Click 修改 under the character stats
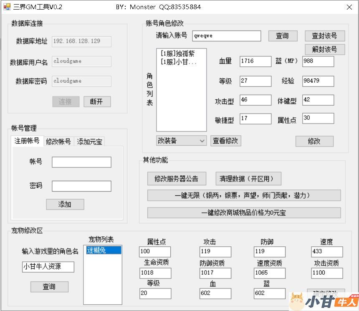Screen dimensions: 359x311 pyautogui.click(x=314, y=141)
